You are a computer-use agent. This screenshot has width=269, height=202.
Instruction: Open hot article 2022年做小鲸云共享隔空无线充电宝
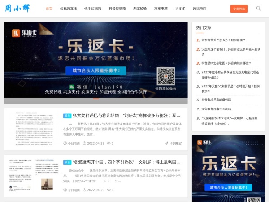(230, 75)
